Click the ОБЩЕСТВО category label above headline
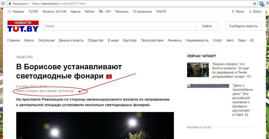269x139 pixels. coord(24,57)
